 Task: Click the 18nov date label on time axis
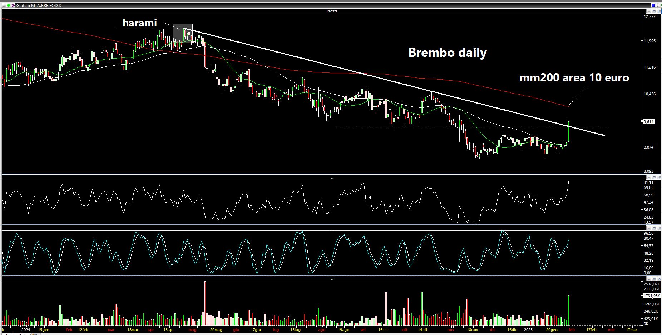(472, 330)
